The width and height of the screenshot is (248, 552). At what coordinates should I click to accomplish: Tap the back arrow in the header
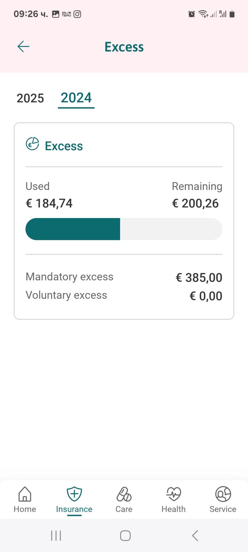coord(23,47)
